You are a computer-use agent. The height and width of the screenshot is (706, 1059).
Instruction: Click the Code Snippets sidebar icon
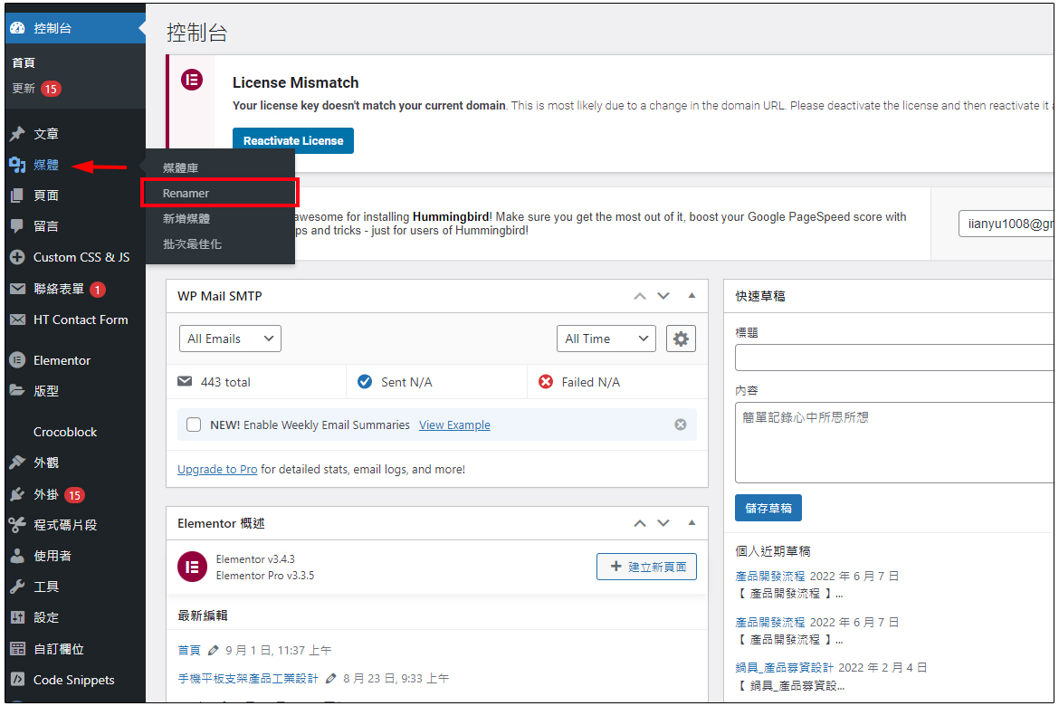click(17, 679)
